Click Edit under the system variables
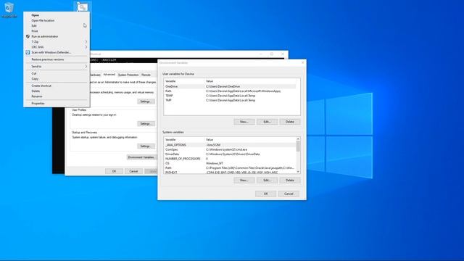This screenshot has width=464, height=261. point(267,181)
